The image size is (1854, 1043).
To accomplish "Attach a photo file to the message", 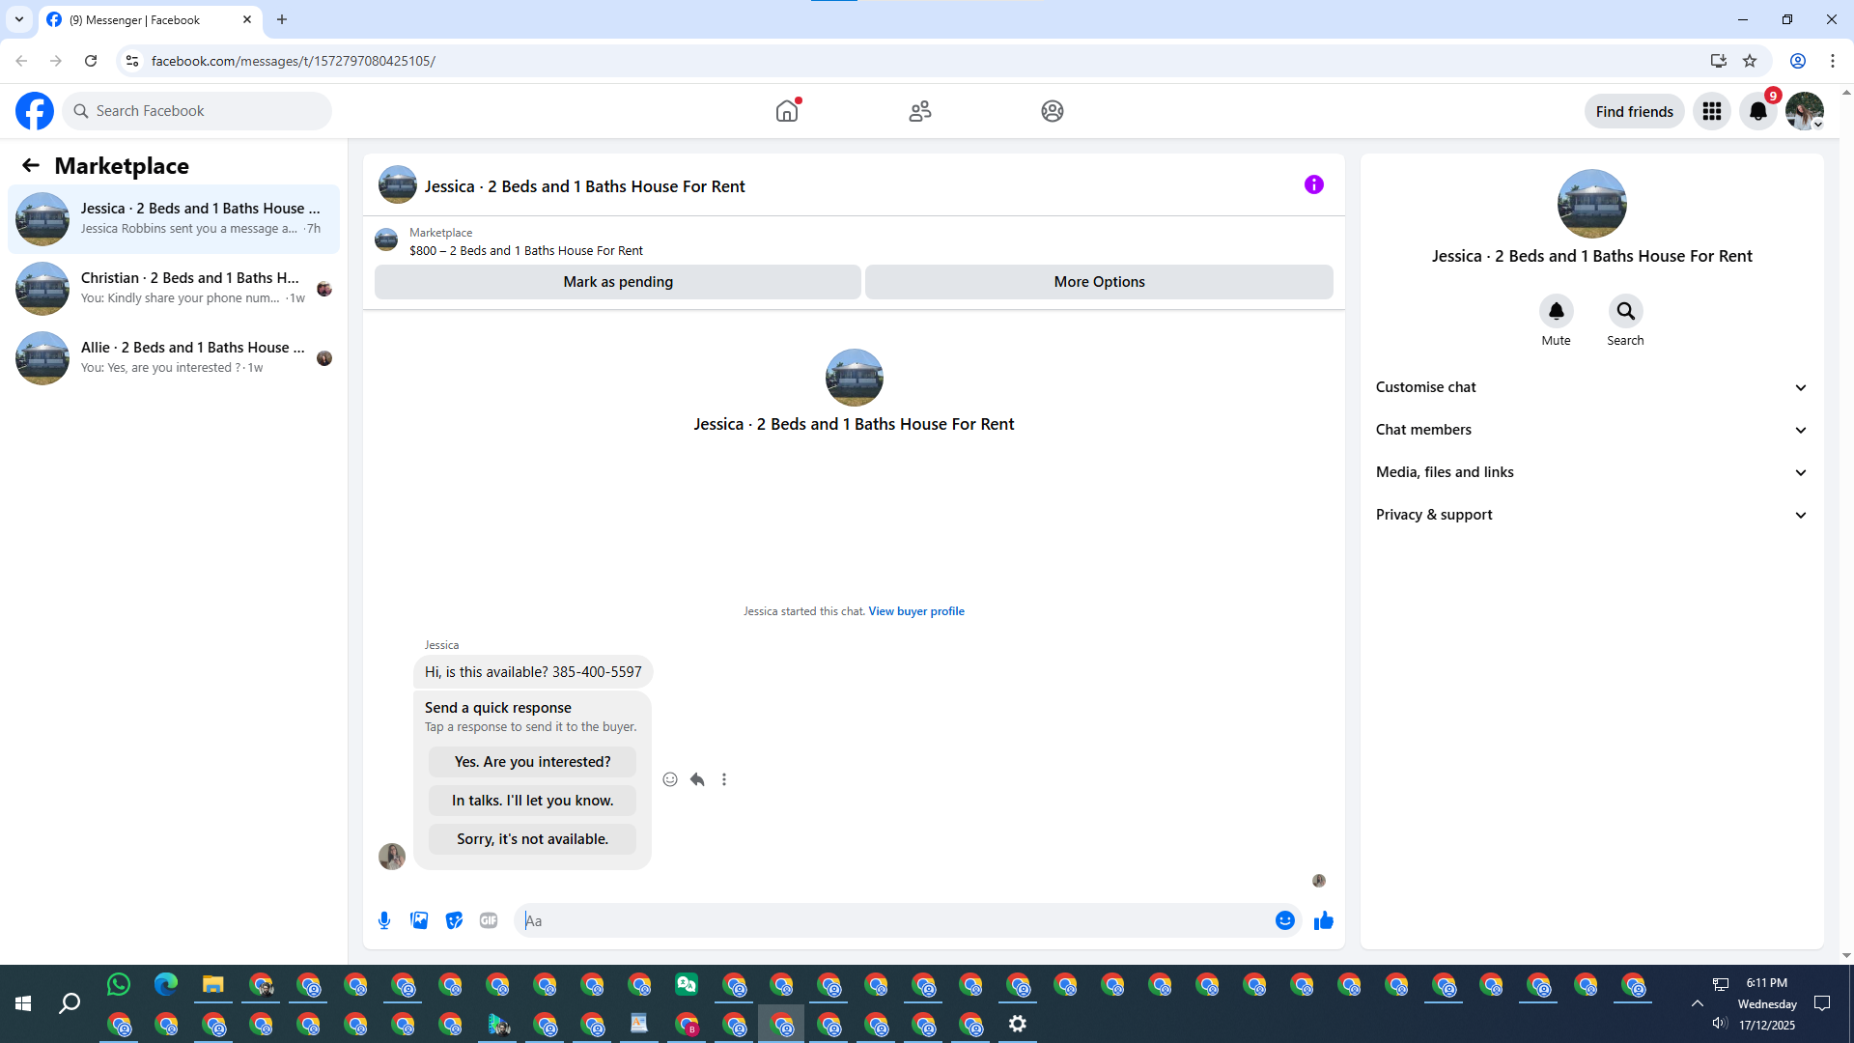I will point(419,920).
